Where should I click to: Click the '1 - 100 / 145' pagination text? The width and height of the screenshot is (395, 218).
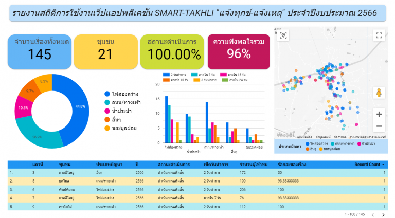tap(355, 214)
